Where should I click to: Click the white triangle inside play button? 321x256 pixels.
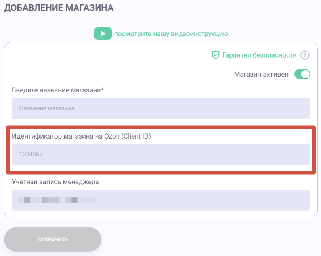[103, 34]
